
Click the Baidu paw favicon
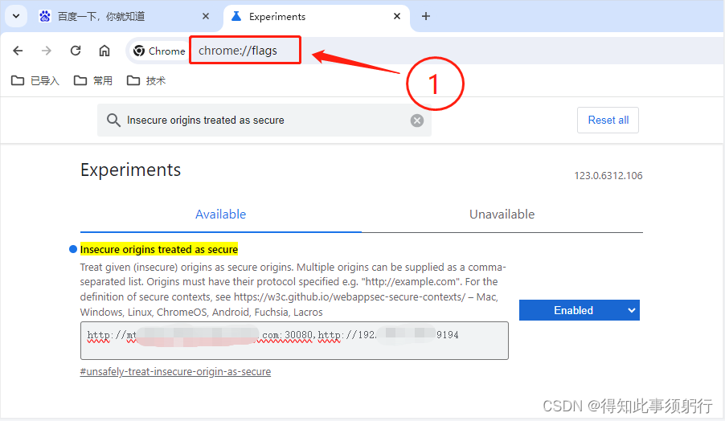click(x=45, y=17)
